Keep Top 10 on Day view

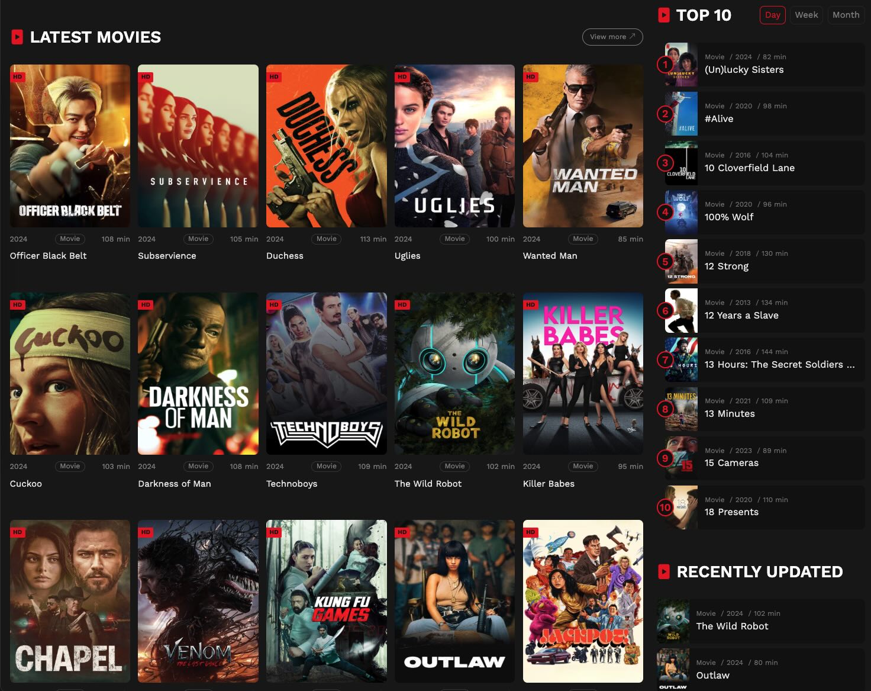tap(772, 15)
